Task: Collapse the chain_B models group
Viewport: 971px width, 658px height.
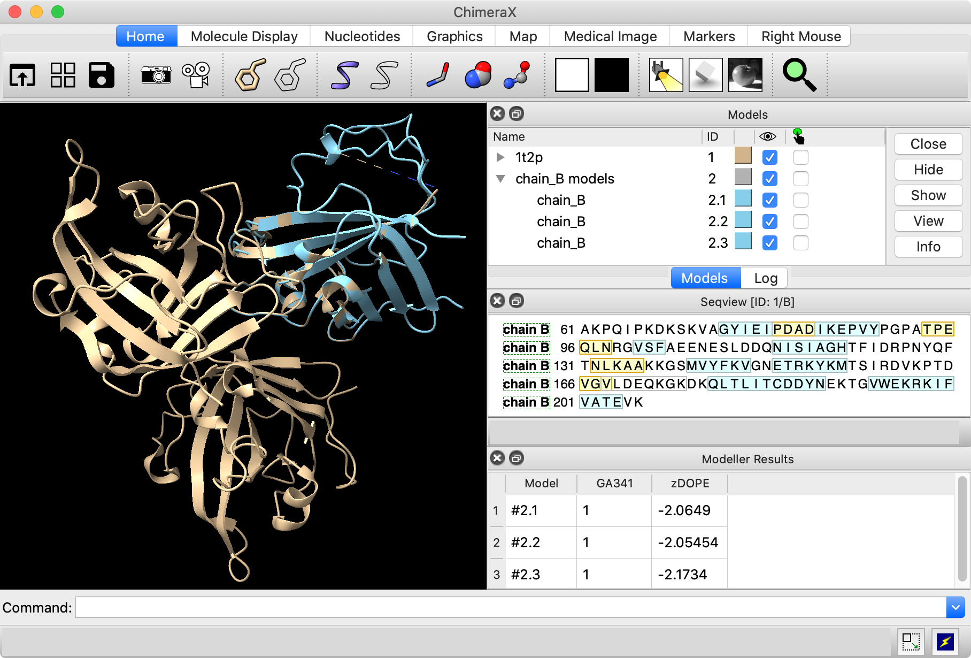Action: pos(500,179)
